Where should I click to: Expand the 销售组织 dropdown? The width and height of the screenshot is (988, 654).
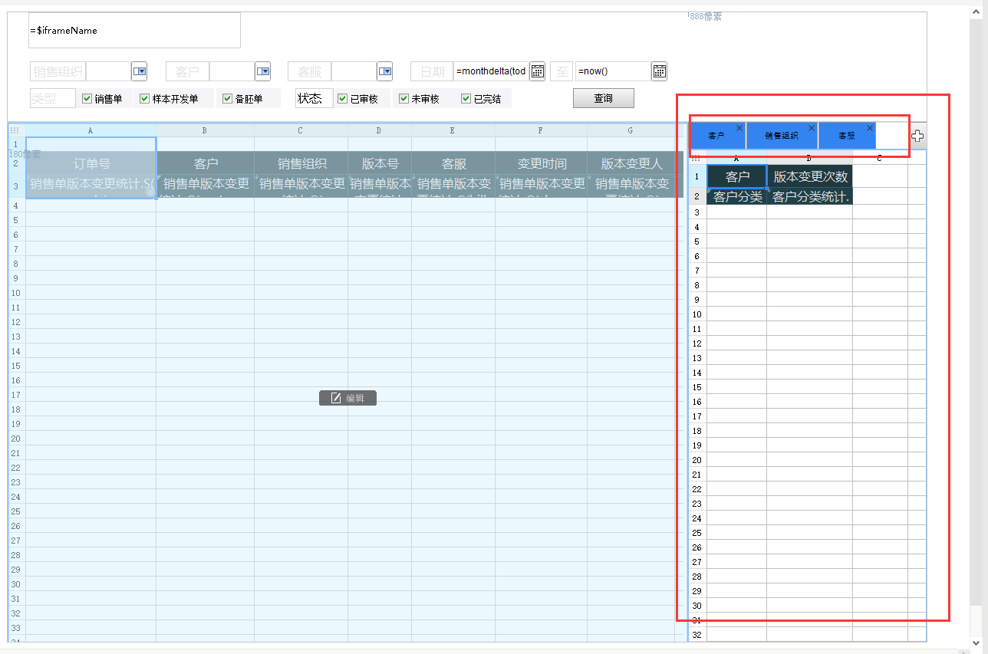pyautogui.click(x=139, y=71)
